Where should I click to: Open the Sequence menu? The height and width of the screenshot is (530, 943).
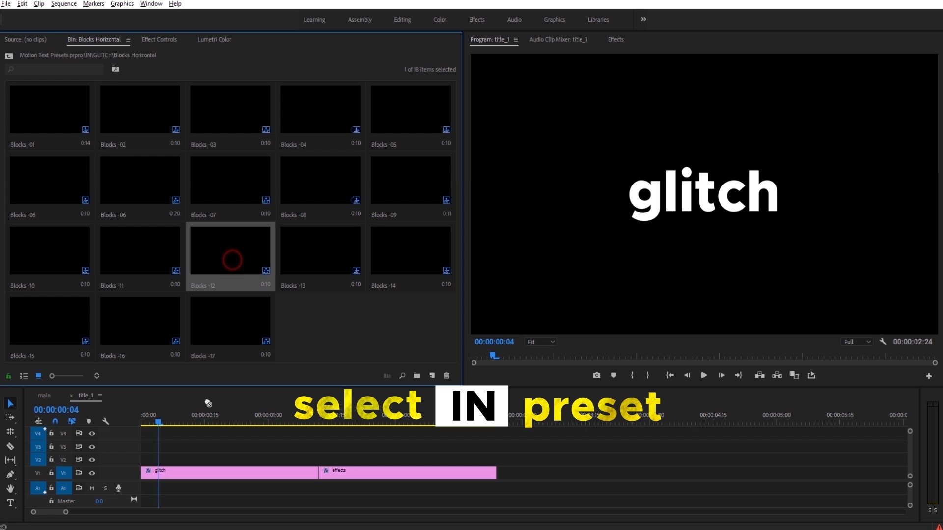point(63,4)
